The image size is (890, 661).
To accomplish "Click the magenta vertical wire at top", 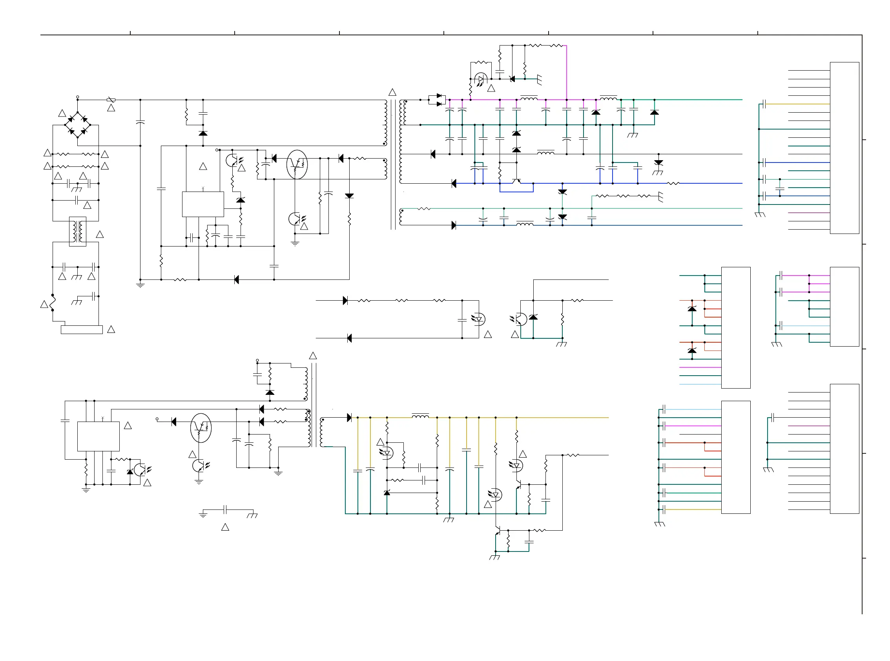I will coord(566,72).
